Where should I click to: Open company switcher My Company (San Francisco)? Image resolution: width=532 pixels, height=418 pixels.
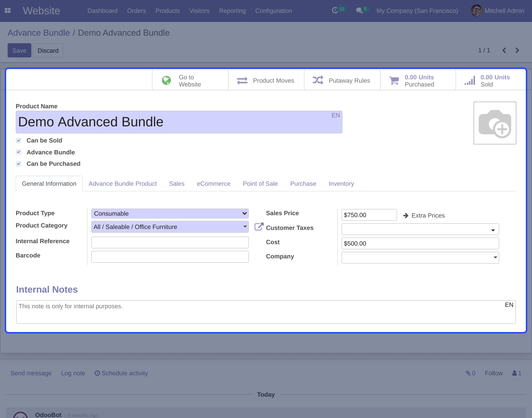click(x=417, y=11)
